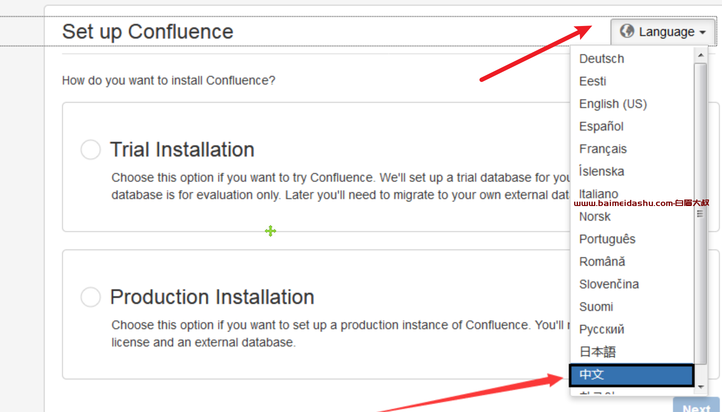Choose Italiano language option
The width and height of the screenshot is (722, 412).
pos(632,194)
